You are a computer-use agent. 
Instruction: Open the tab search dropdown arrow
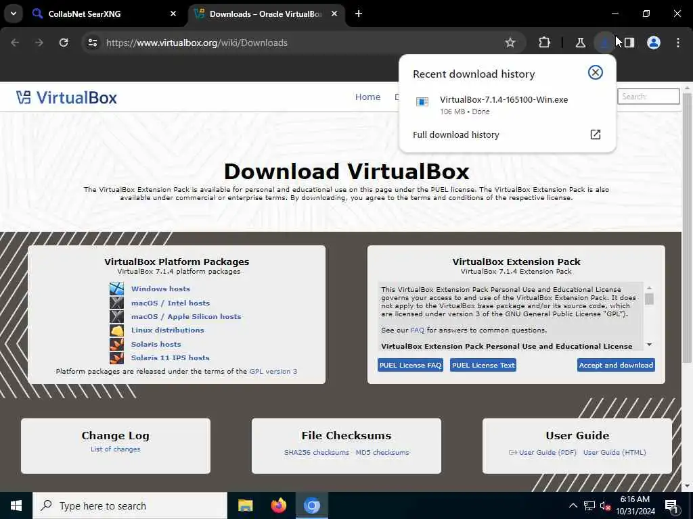(14, 14)
